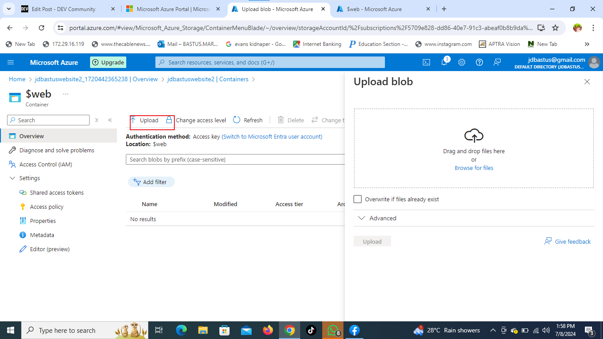Refresh the container blob list

(x=248, y=120)
